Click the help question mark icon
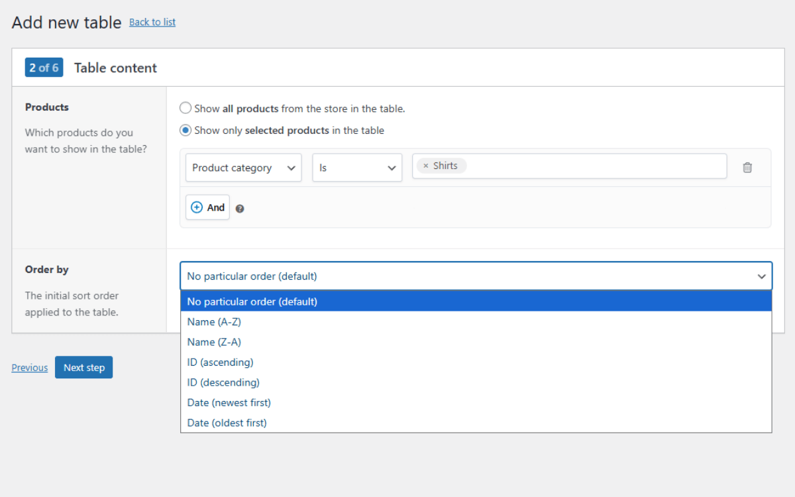The width and height of the screenshot is (795, 497). [240, 208]
